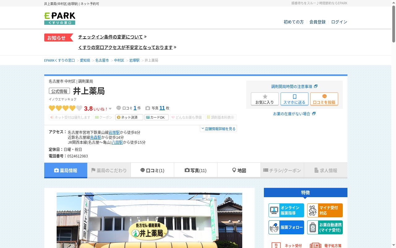396x248 pixels.
Task: Click the 岩塚駅 link in access info
Action: [x=114, y=132]
